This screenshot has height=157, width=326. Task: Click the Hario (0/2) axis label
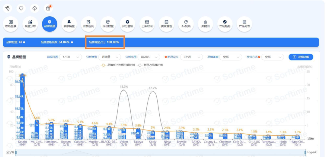[x=283, y=143]
